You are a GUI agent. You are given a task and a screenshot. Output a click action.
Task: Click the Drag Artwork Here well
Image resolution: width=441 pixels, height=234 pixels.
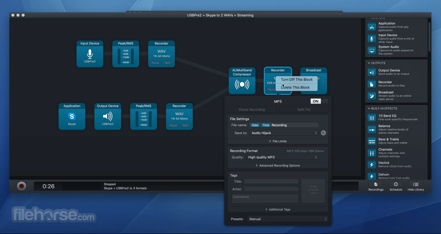point(313,191)
